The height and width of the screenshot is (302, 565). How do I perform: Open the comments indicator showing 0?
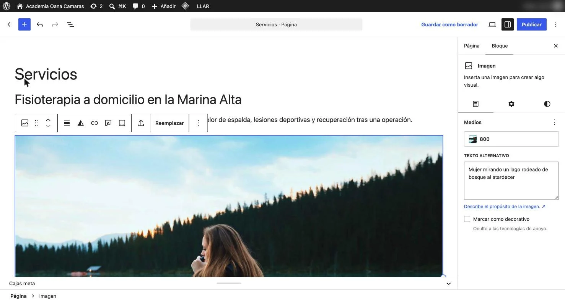coord(138,6)
